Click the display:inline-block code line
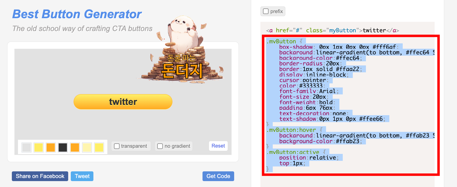The width and height of the screenshot is (457, 187). [314, 75]
